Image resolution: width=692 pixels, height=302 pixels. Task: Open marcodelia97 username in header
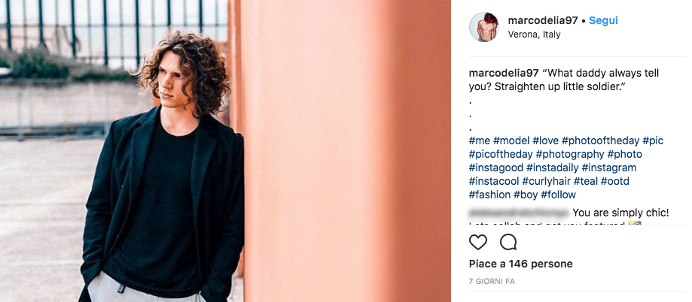point(543,20)
